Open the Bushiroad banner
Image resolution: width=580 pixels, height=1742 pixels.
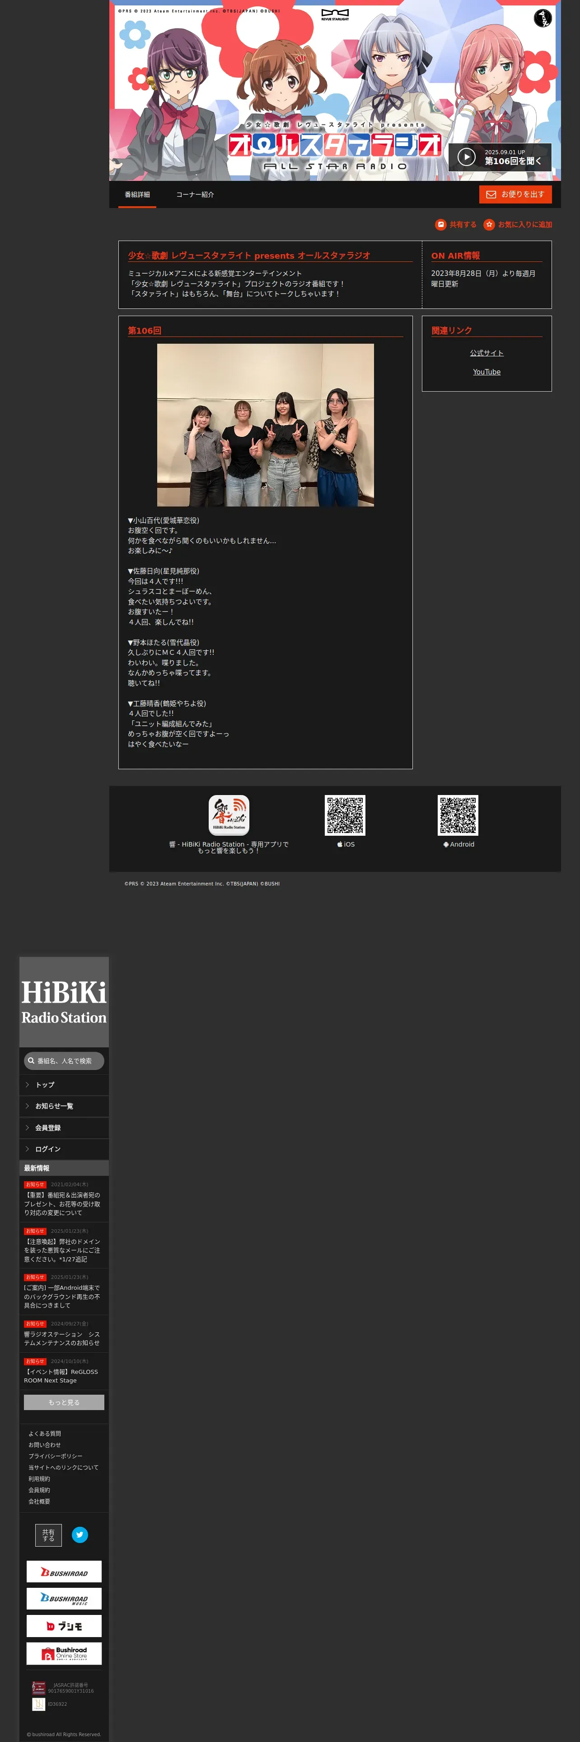64,1572
